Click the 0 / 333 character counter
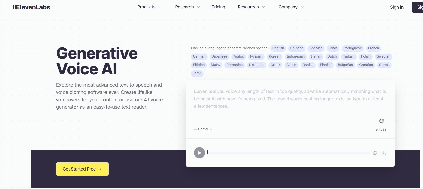This screenshot has width=423, height=189. click(381, 130)
